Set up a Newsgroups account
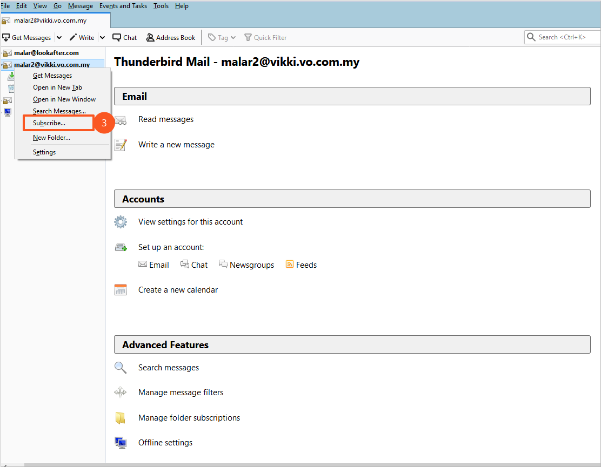The image size is (601, 467). click(x=246, y=265)
